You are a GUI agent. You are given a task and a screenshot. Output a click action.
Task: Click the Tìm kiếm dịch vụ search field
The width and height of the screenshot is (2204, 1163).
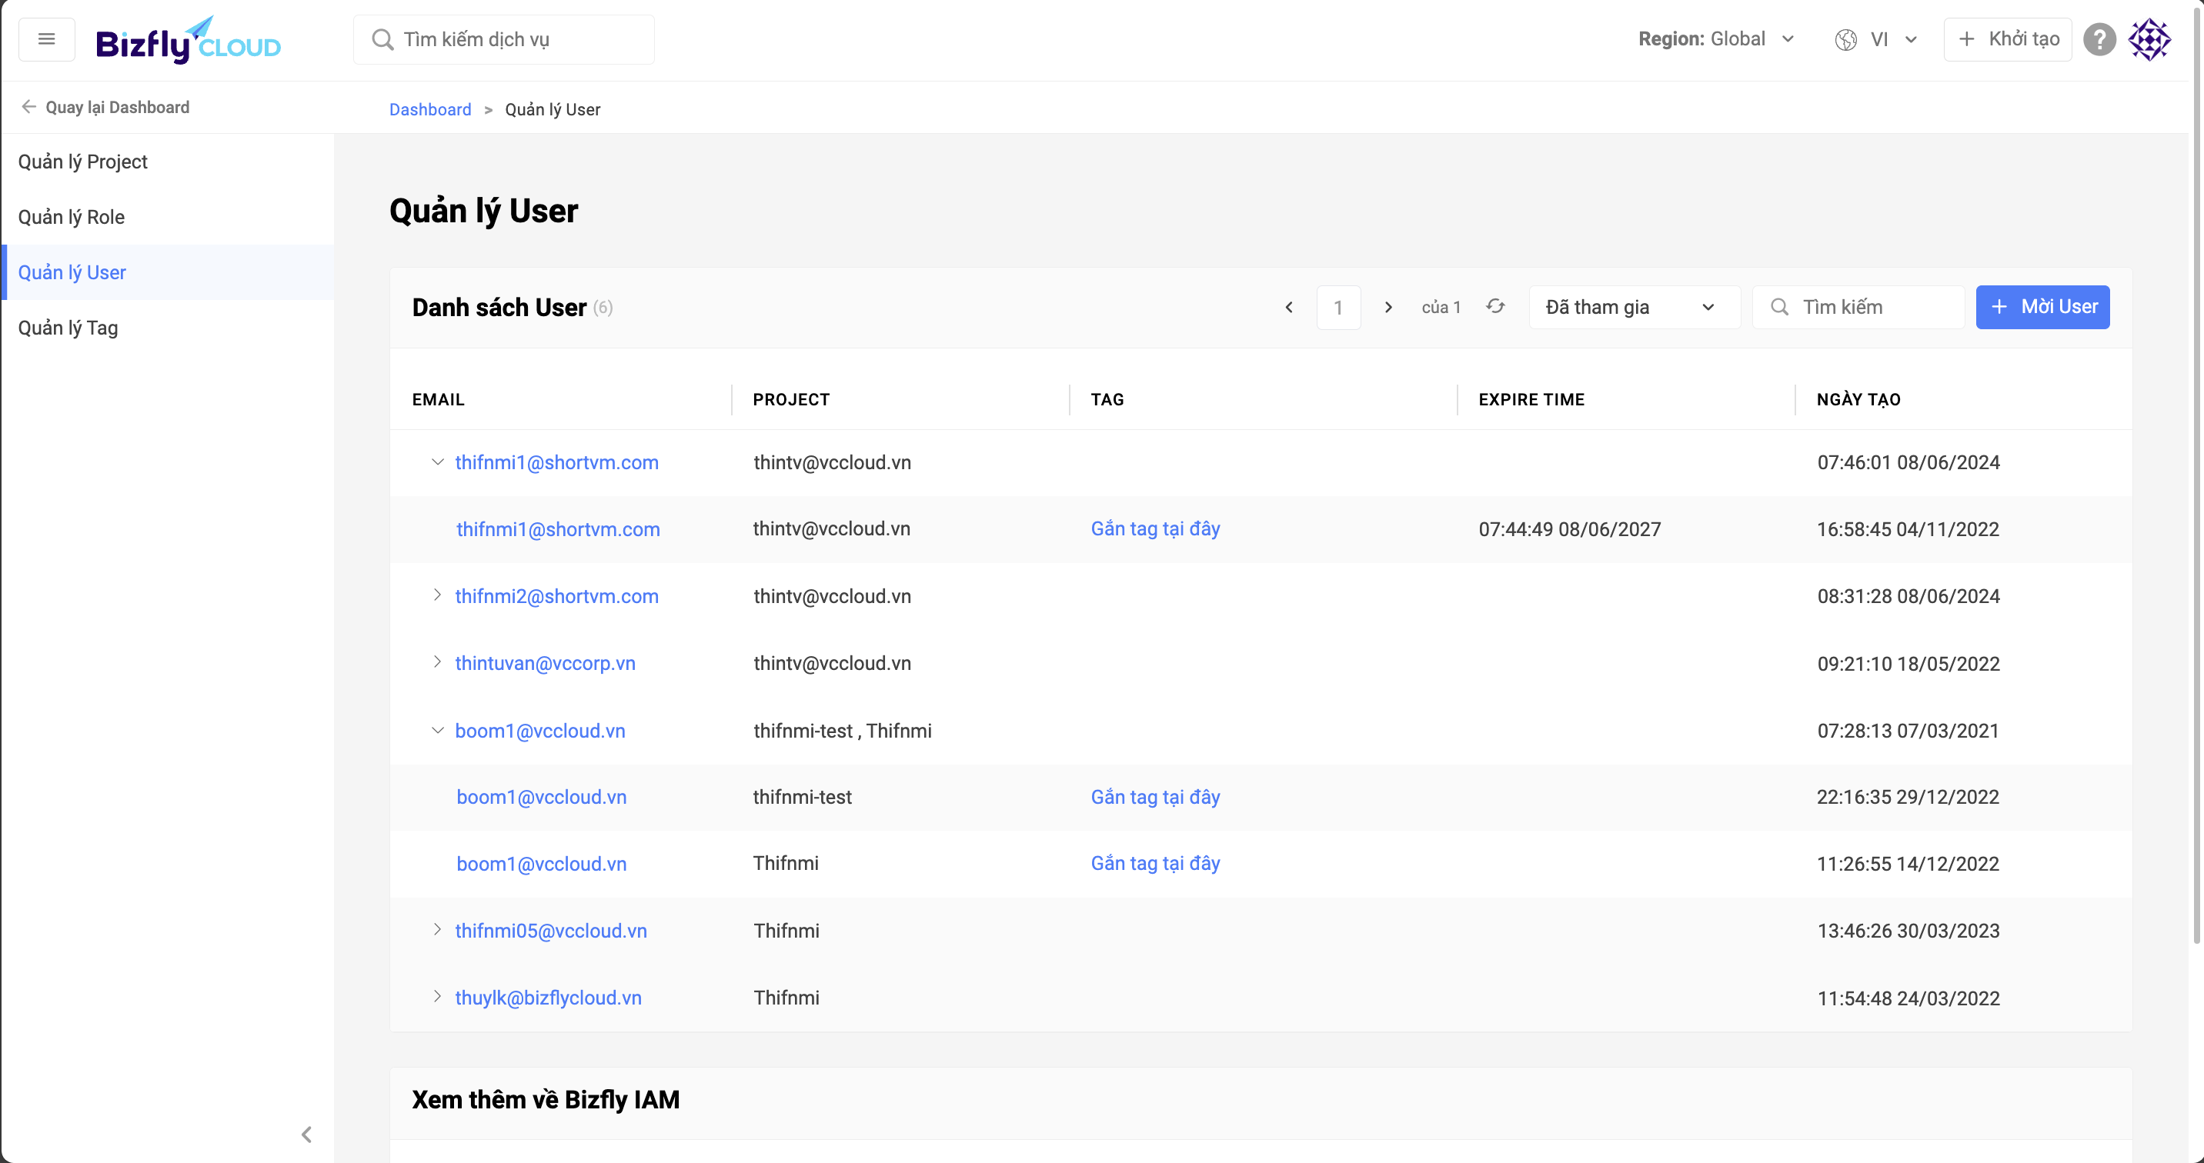513,39
